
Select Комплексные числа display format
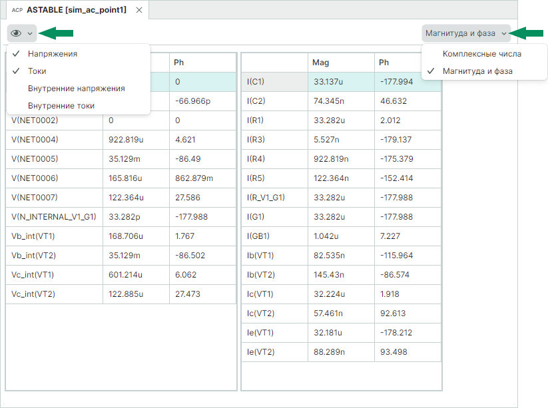pos(482,54)
